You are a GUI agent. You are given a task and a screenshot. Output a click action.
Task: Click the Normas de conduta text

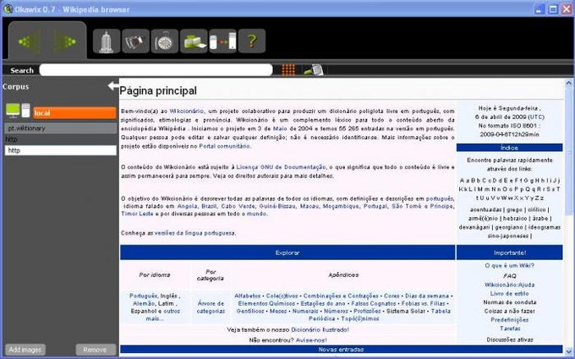pyautogui.click(x=509, y=302)
